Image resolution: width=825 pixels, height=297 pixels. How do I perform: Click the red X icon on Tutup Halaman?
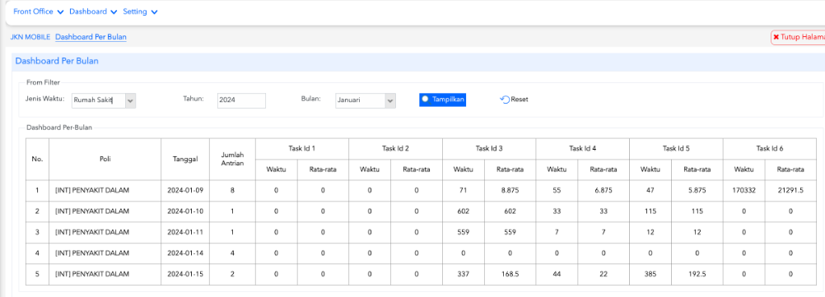776,37
